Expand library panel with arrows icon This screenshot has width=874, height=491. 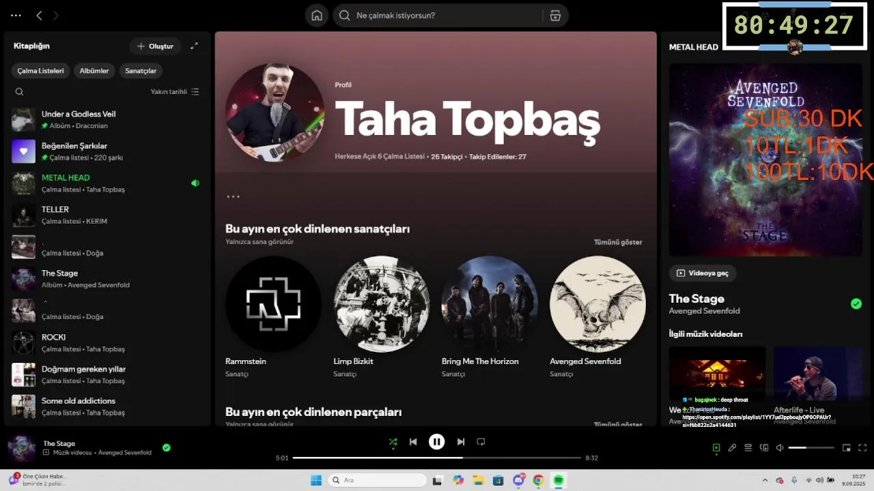(x=195, y=46)
